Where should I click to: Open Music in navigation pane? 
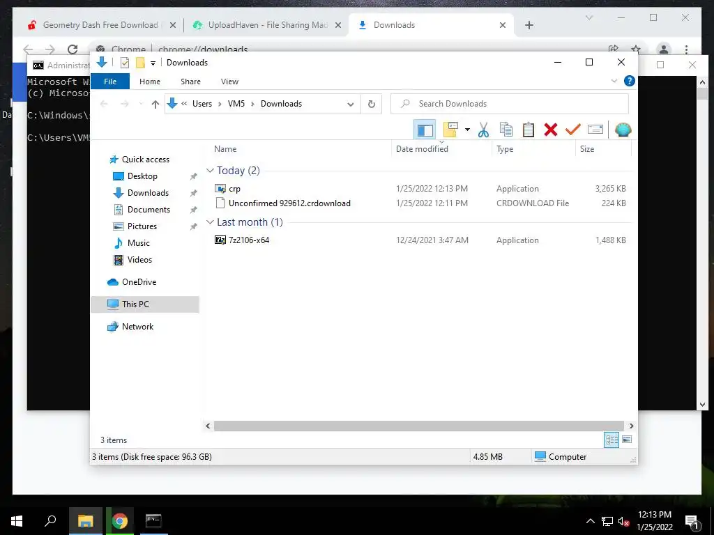point(139,243)
